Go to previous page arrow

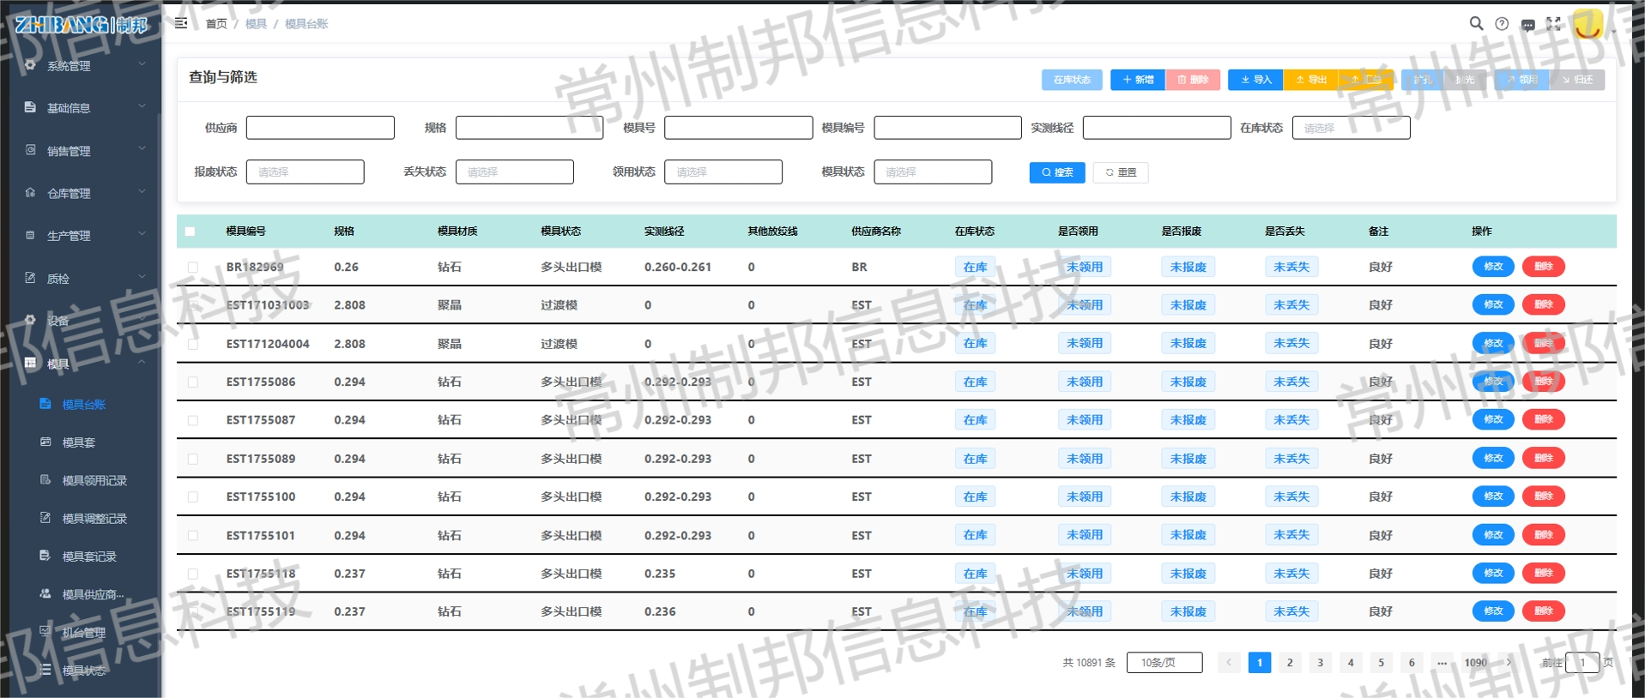coord(1229,662)
